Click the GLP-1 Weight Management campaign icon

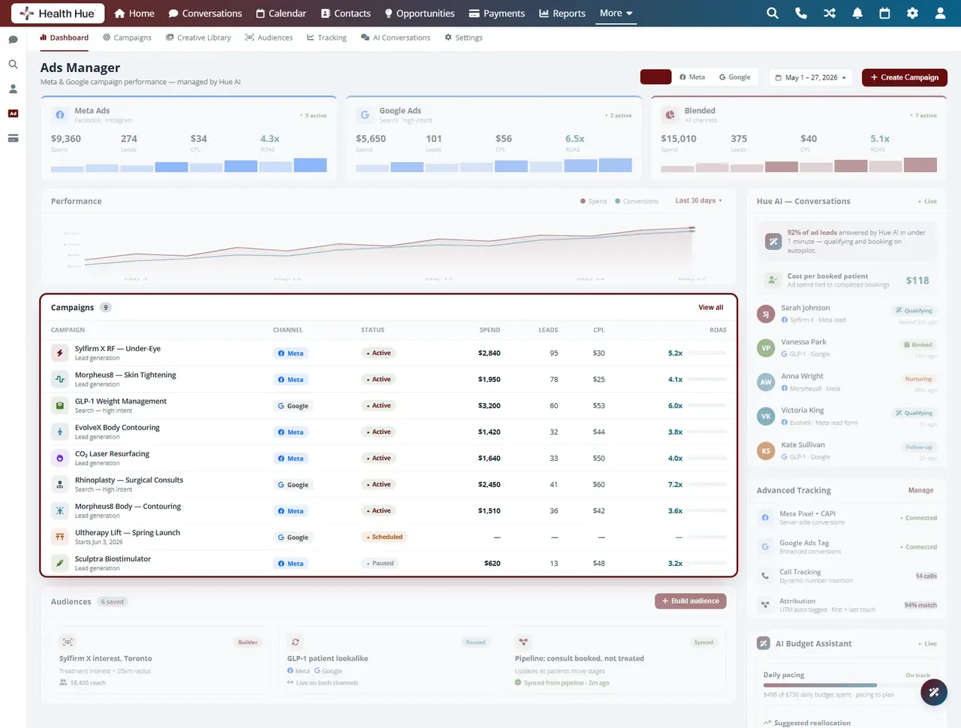coord(60,405)
